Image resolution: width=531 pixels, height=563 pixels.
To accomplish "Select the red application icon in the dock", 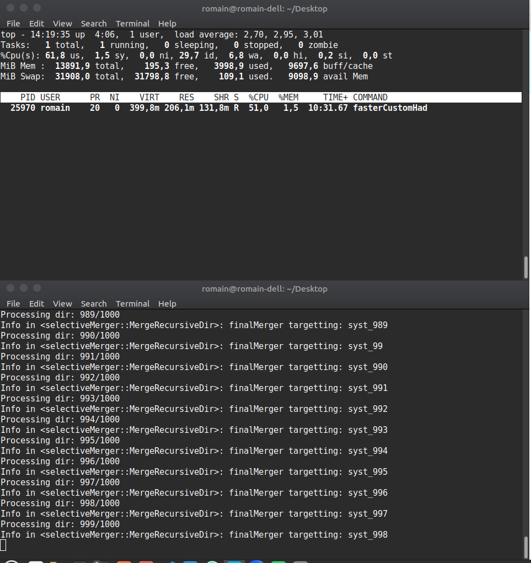I will tap(146, 560).
